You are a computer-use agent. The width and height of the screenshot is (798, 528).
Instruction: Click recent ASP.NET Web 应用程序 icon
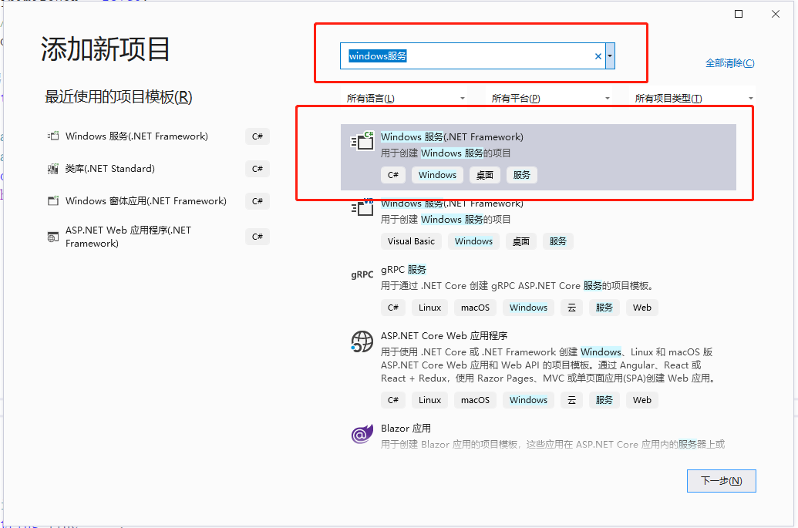point(53,237)
